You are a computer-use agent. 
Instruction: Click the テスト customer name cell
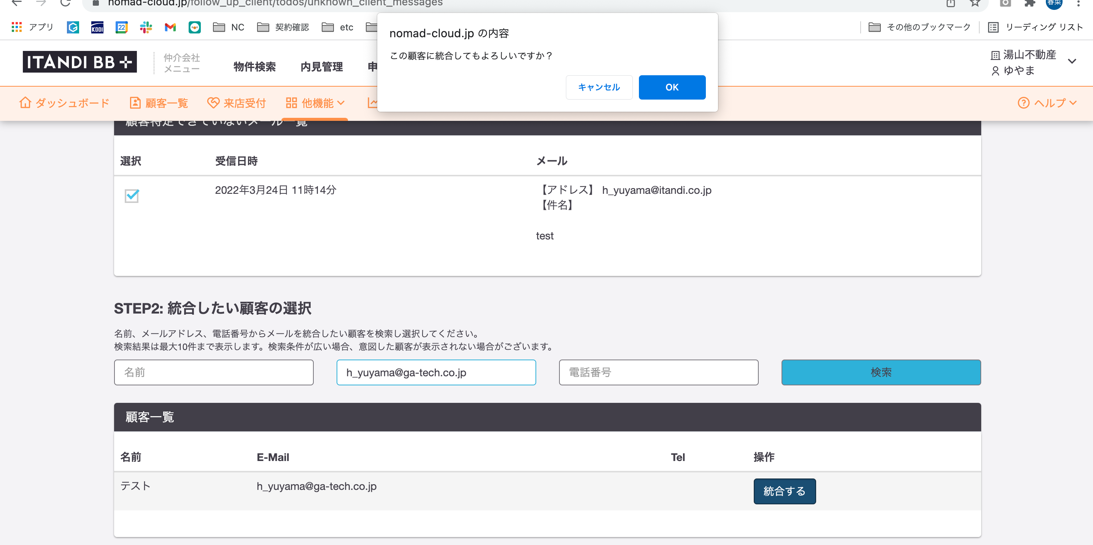(135, 486)
